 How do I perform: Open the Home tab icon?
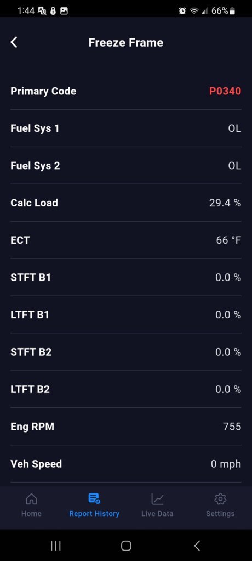coord(31,498)
